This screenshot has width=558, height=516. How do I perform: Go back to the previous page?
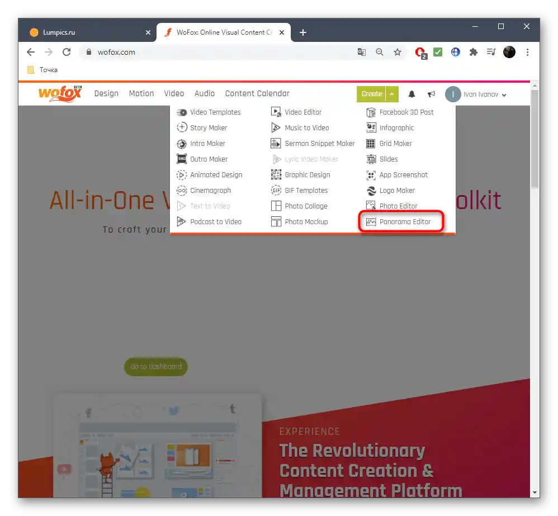pyautogui.click(x=31, y=53)
